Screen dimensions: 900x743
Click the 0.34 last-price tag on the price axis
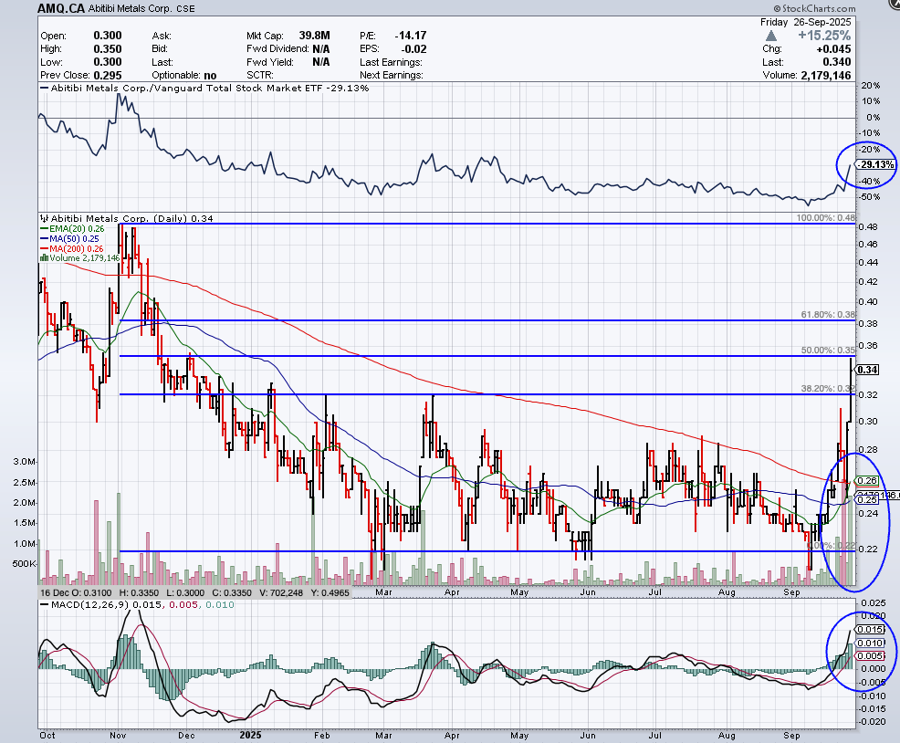(867, 370)
